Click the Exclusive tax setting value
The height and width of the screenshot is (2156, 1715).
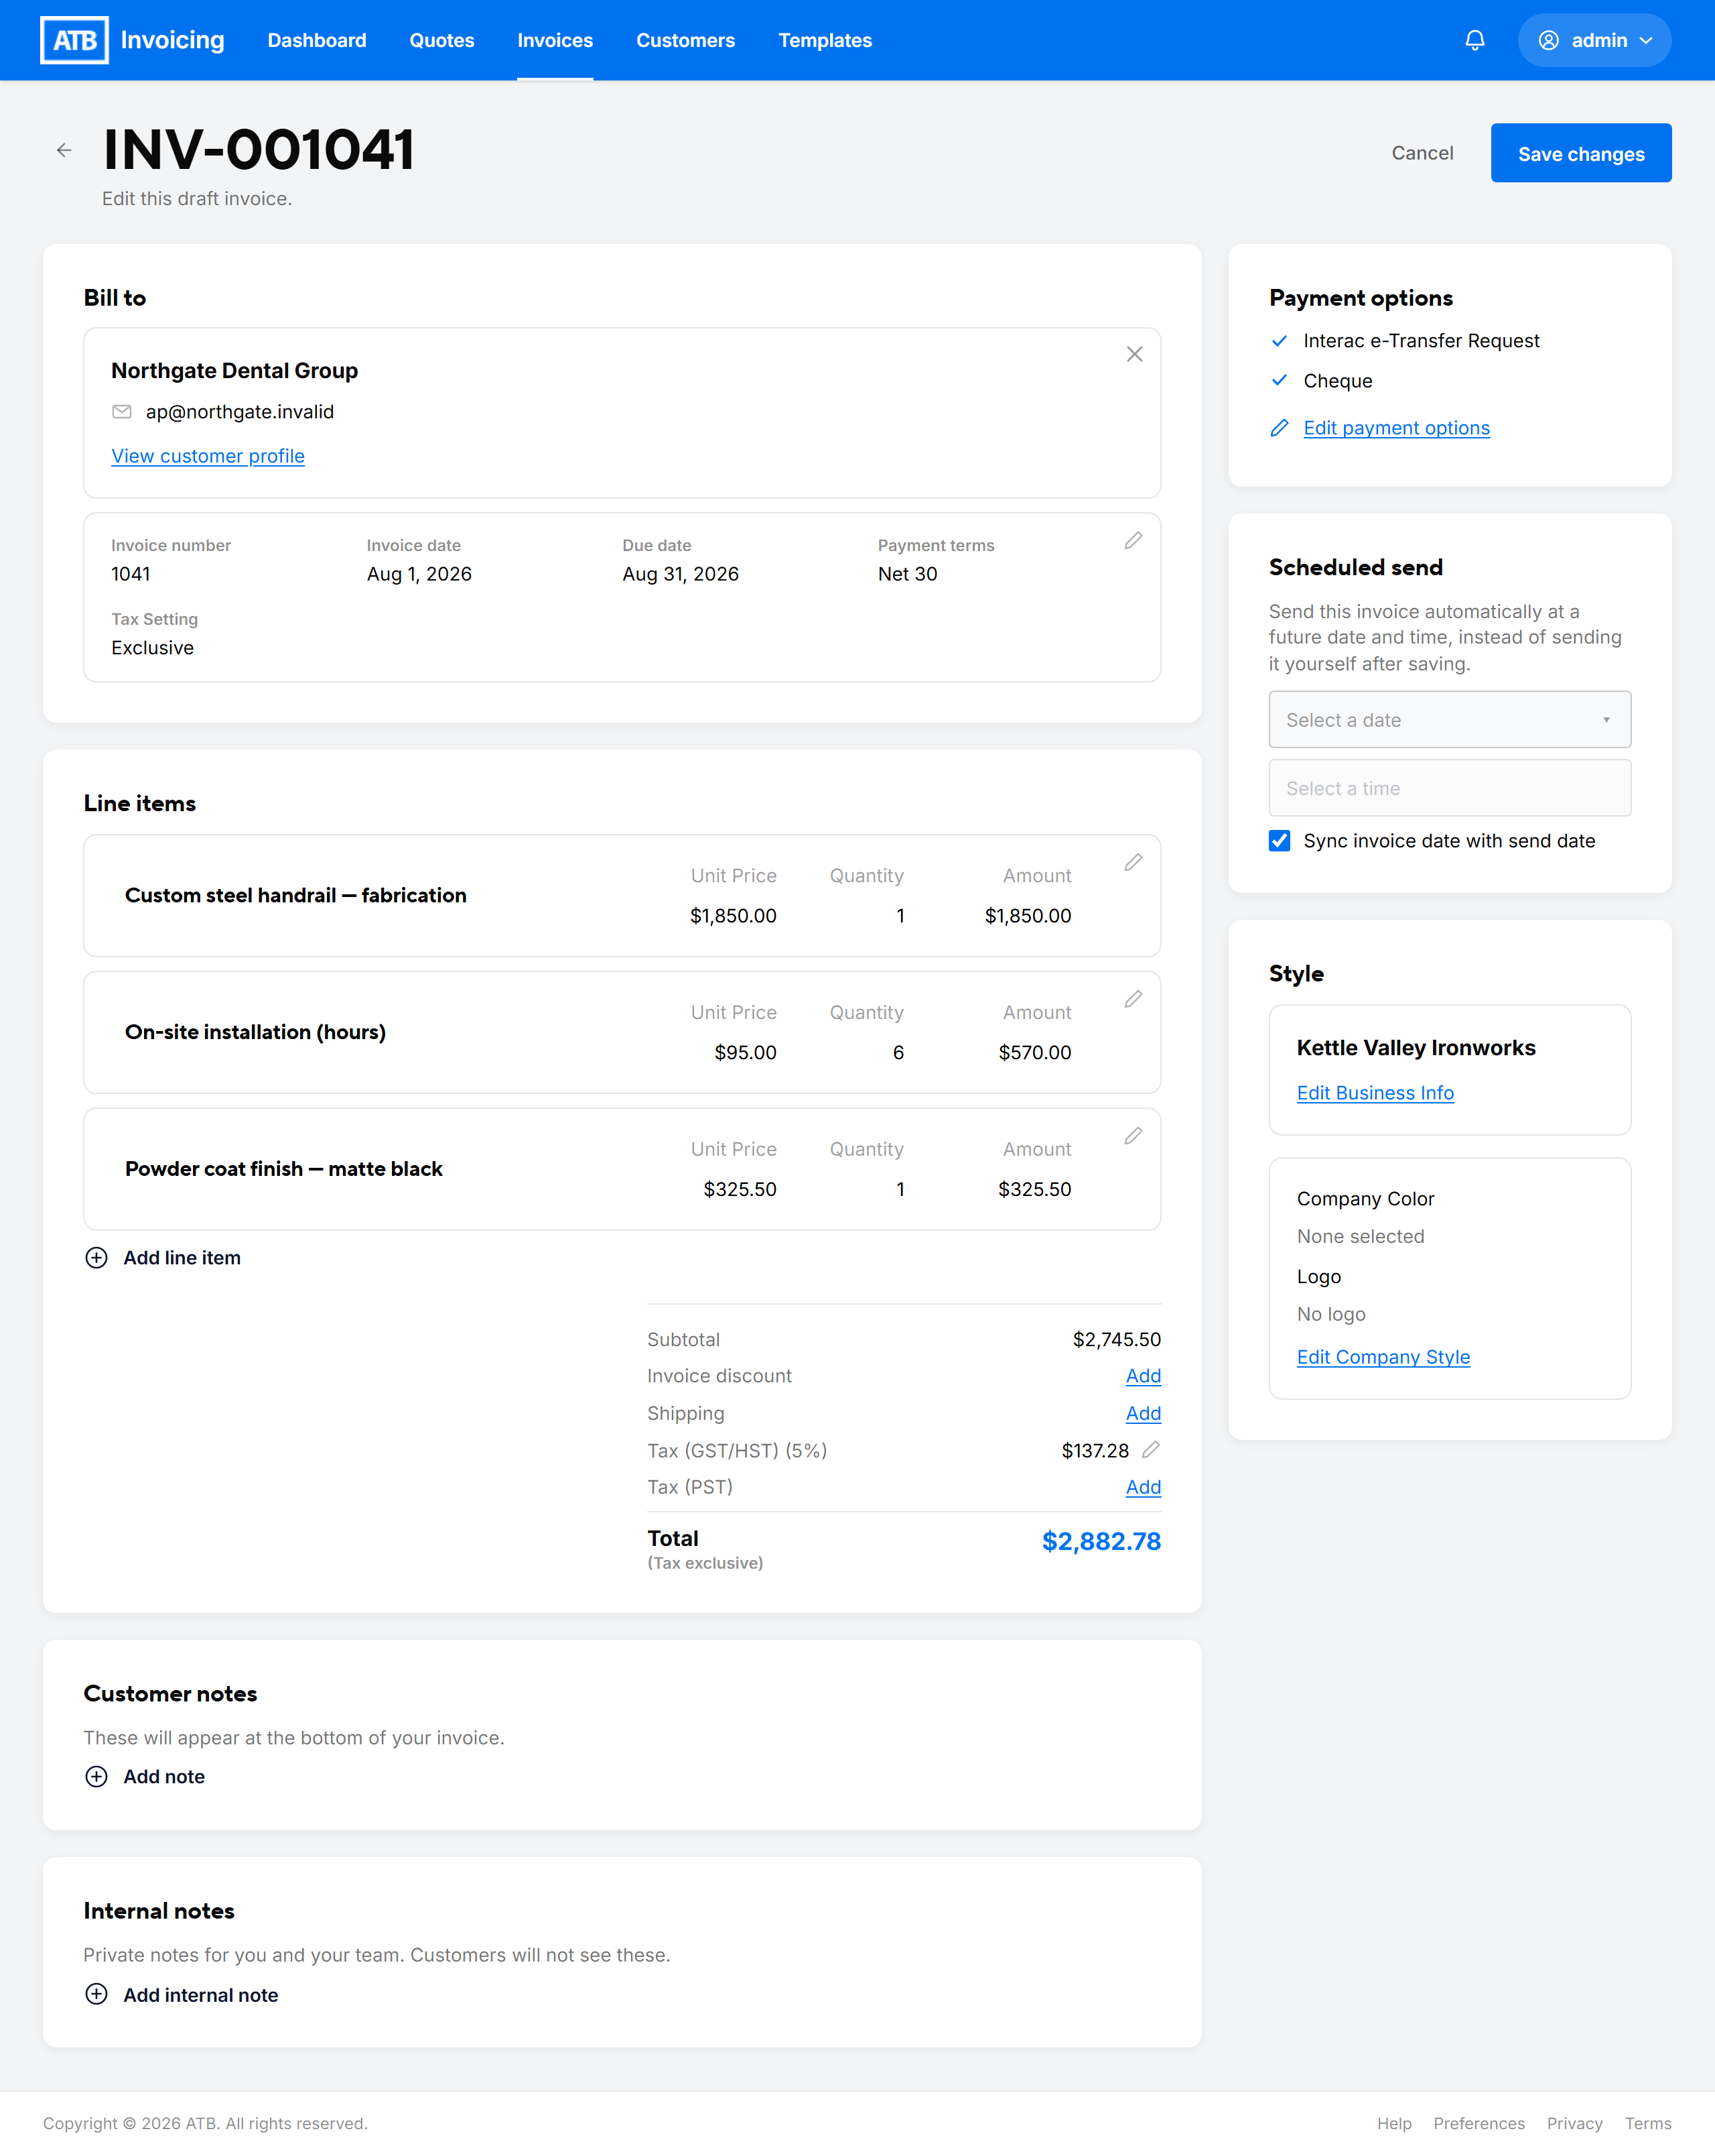(152, 648)
